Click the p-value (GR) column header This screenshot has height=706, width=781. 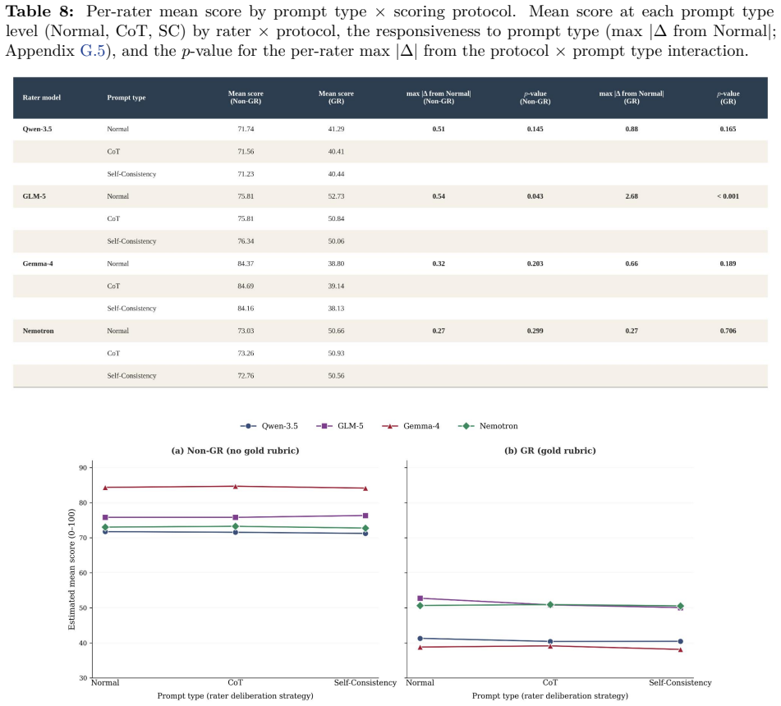click(728, 98)
